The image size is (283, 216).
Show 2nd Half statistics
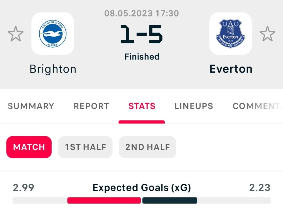coord(147,147)
